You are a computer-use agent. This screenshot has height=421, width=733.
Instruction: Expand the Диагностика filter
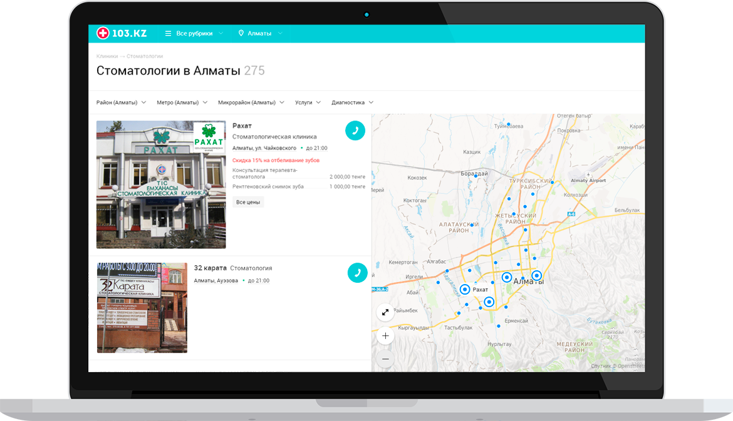click(x=353, y=103)
